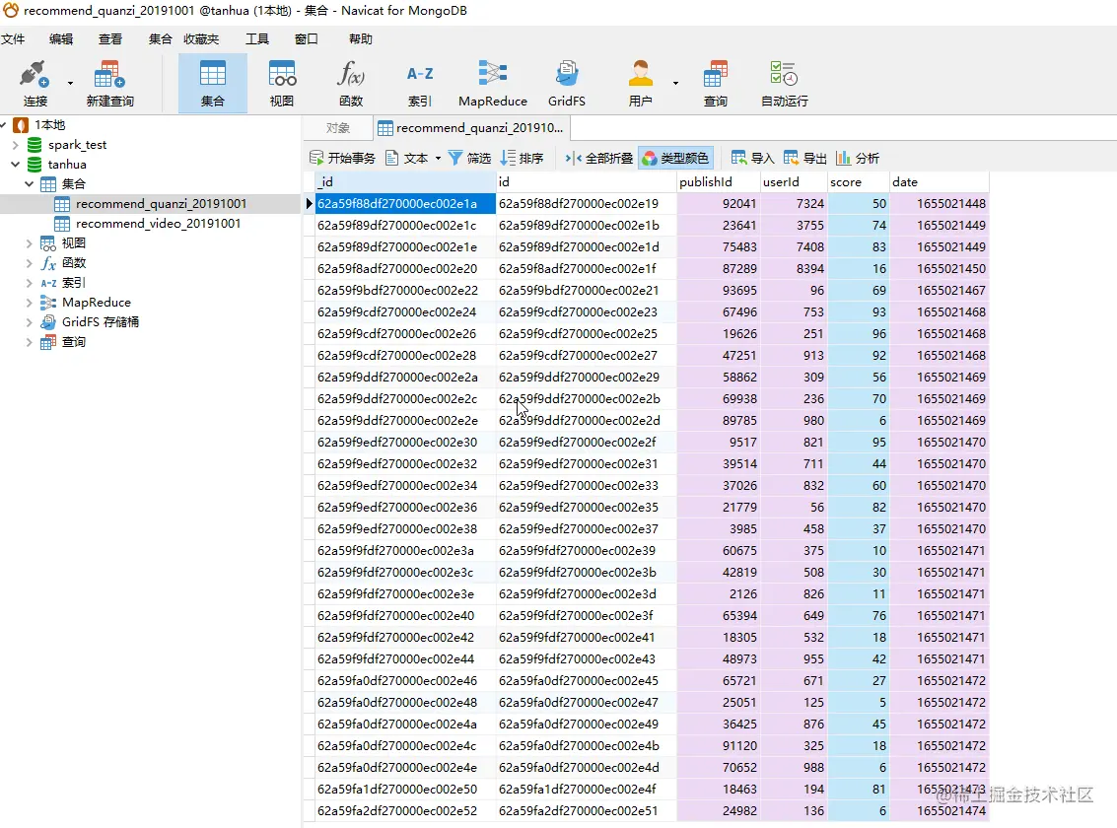
Task: Open User dropdown arrow
Action: (x=675, y=84)
